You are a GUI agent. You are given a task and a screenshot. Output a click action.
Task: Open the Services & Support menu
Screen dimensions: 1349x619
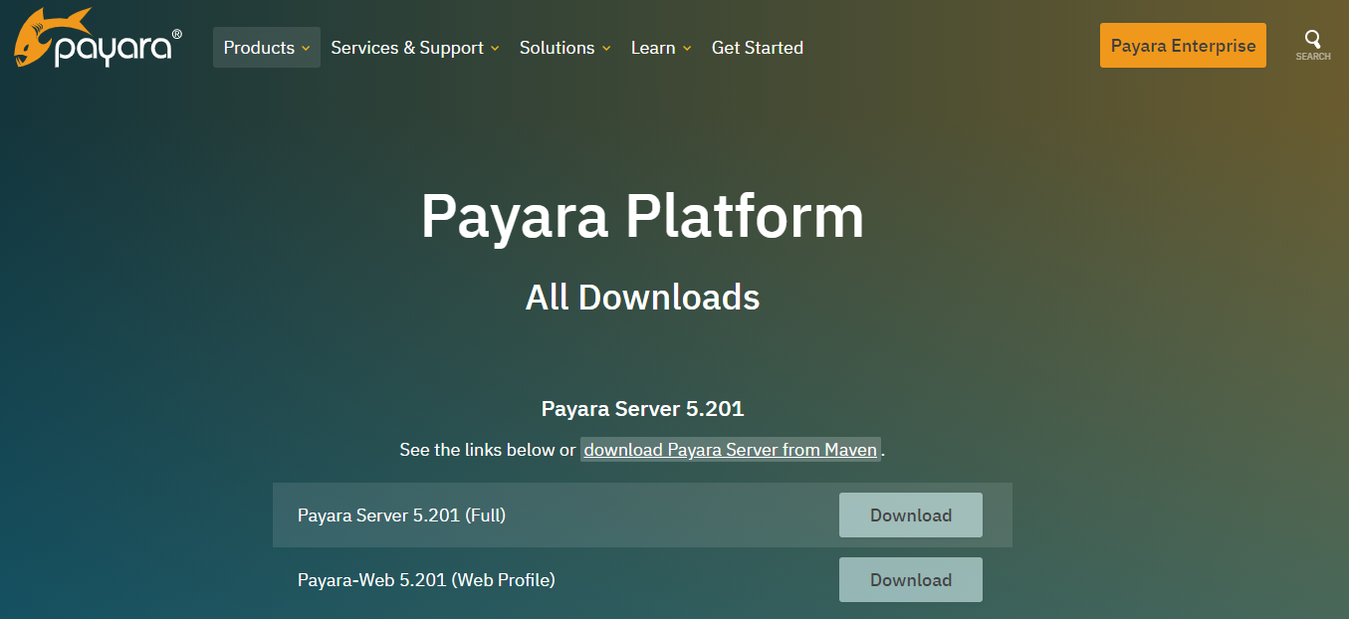[415, 48]
